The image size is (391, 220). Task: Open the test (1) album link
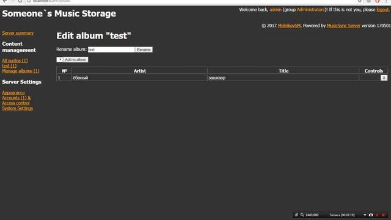9,66
